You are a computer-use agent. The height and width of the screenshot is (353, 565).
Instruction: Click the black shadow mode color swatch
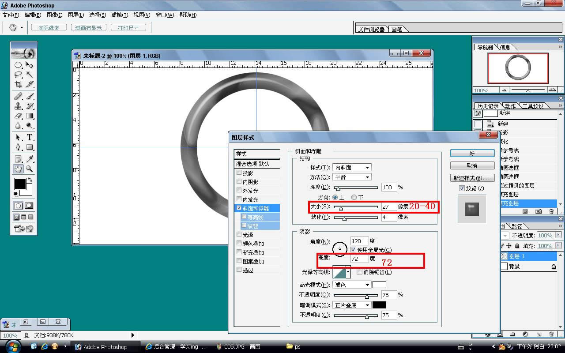click(379, 305)
